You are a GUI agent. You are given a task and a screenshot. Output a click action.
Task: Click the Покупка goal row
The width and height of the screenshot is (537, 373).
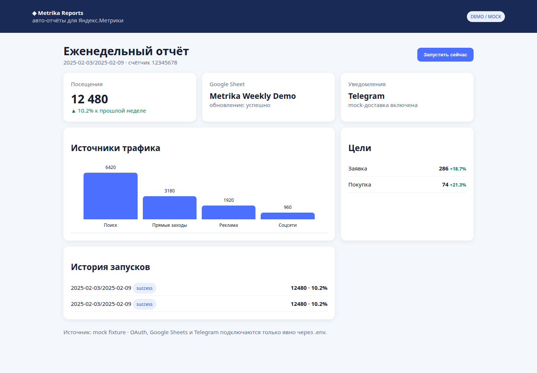407,185
